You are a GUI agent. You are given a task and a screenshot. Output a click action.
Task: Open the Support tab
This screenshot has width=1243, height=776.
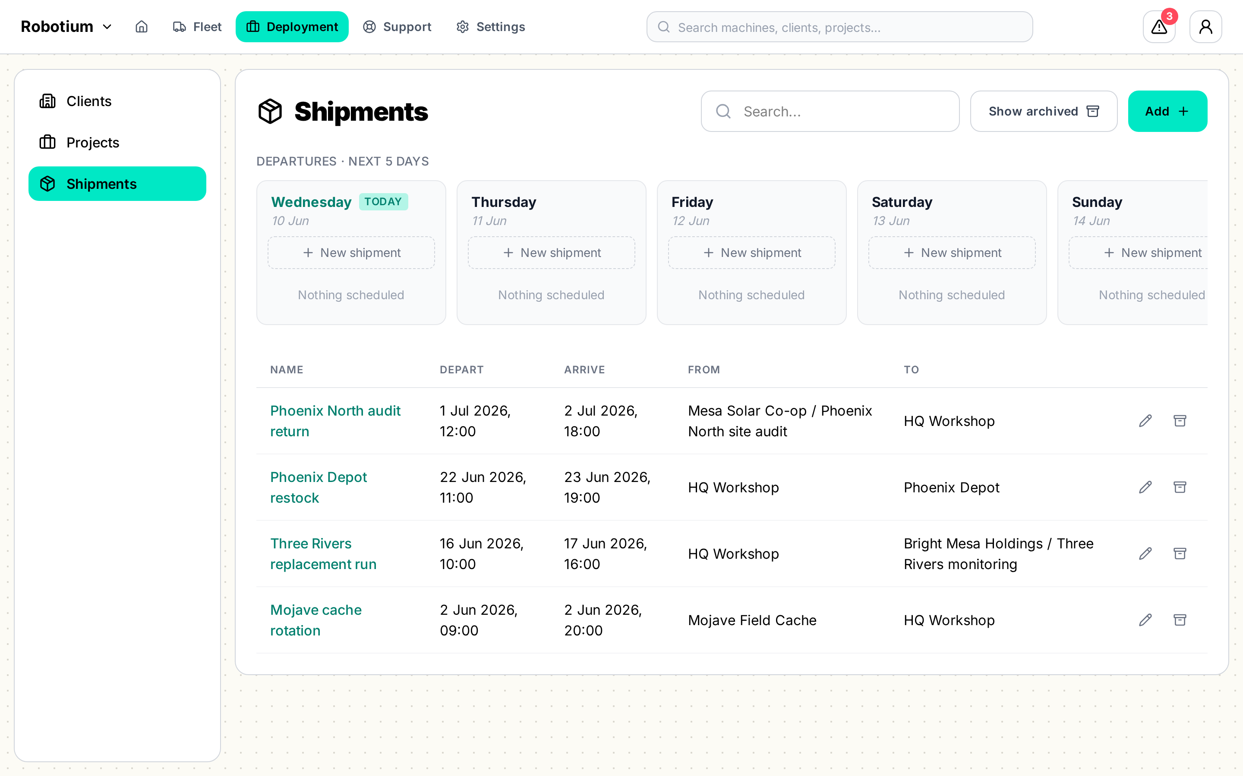(397, 27)
